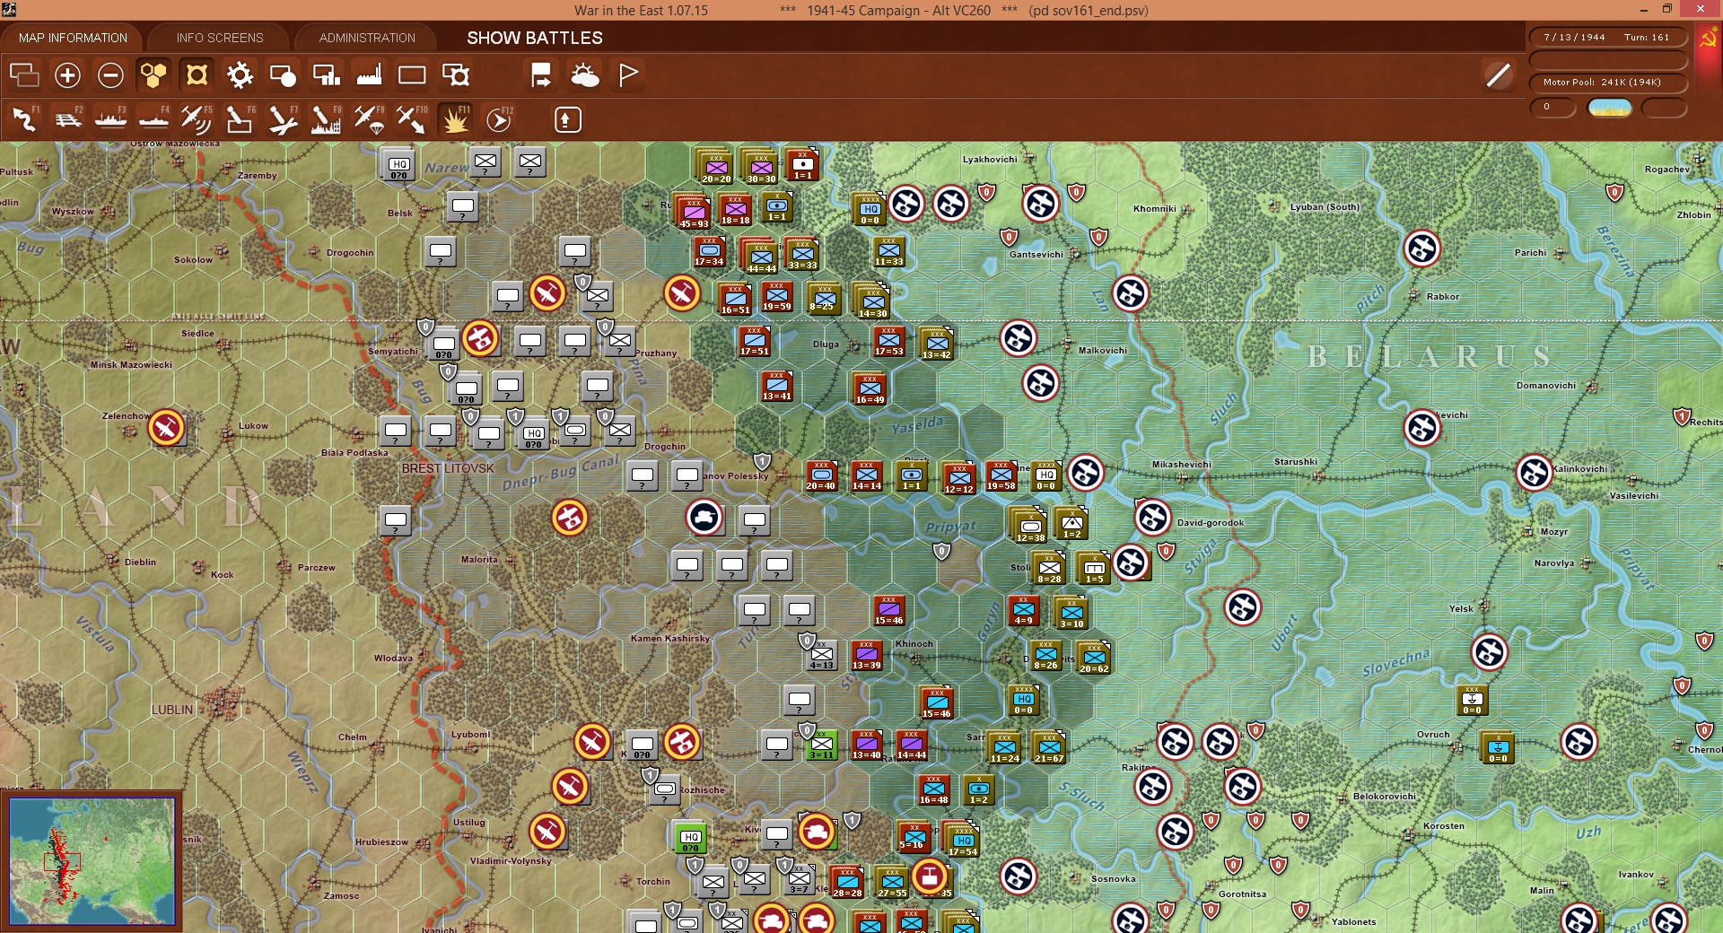The image size is (1723, 933).
Task: Select F7 bomb airfield mode
Action: point(283,119)
